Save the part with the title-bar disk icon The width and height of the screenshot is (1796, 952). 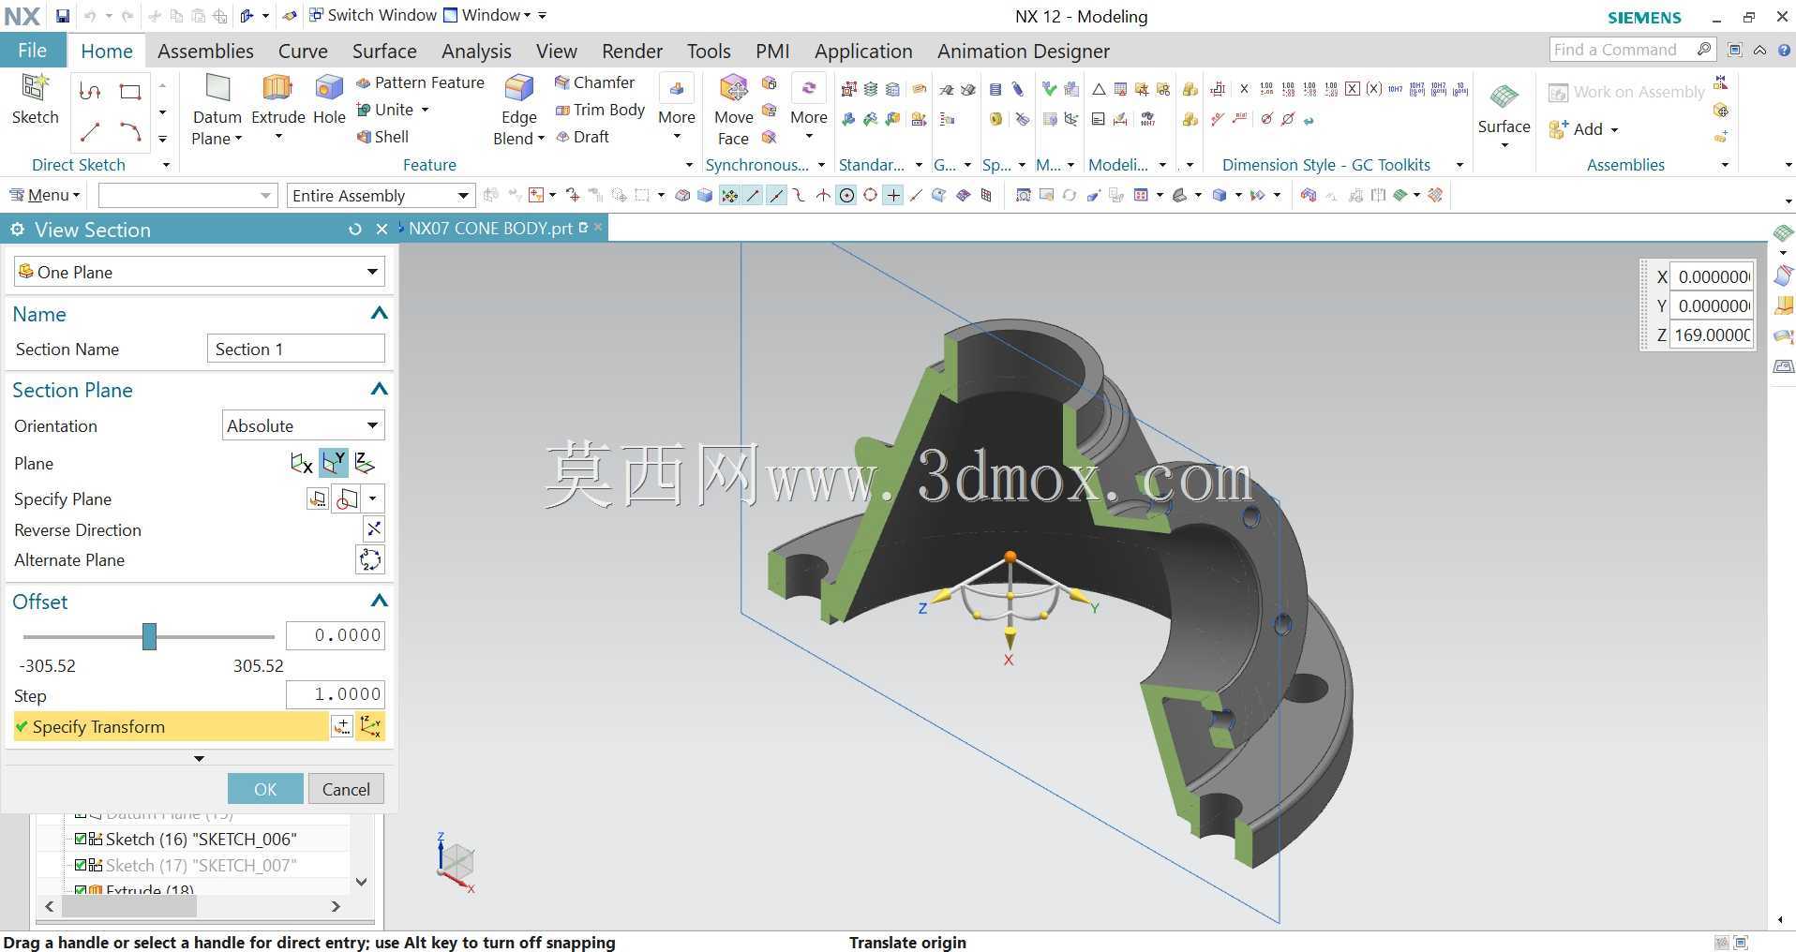[62, 16]
